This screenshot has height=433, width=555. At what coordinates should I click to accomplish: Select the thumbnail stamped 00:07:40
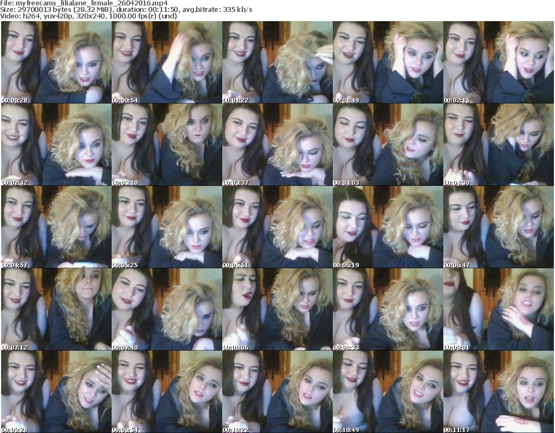pyautogui.click(x=167, y=309)
